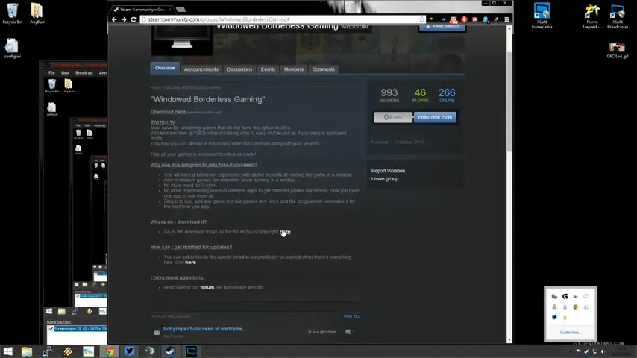This screenshot has width=637, height=358.
Task: Open the Twitter app from the taskbar
Action: [x=130, y=351]
